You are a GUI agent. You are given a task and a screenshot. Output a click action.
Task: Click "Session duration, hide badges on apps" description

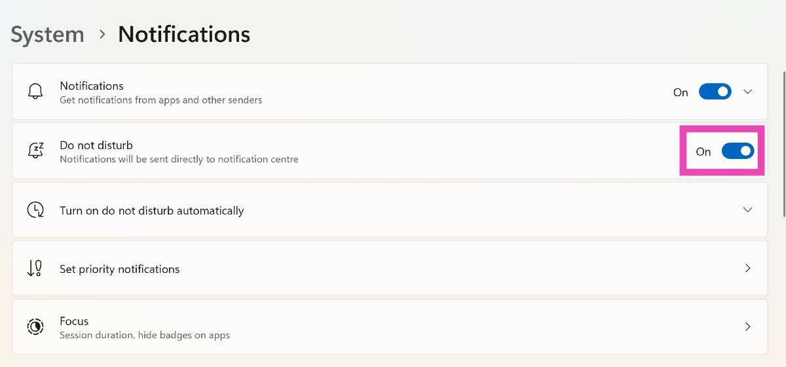tap(144, 335)
